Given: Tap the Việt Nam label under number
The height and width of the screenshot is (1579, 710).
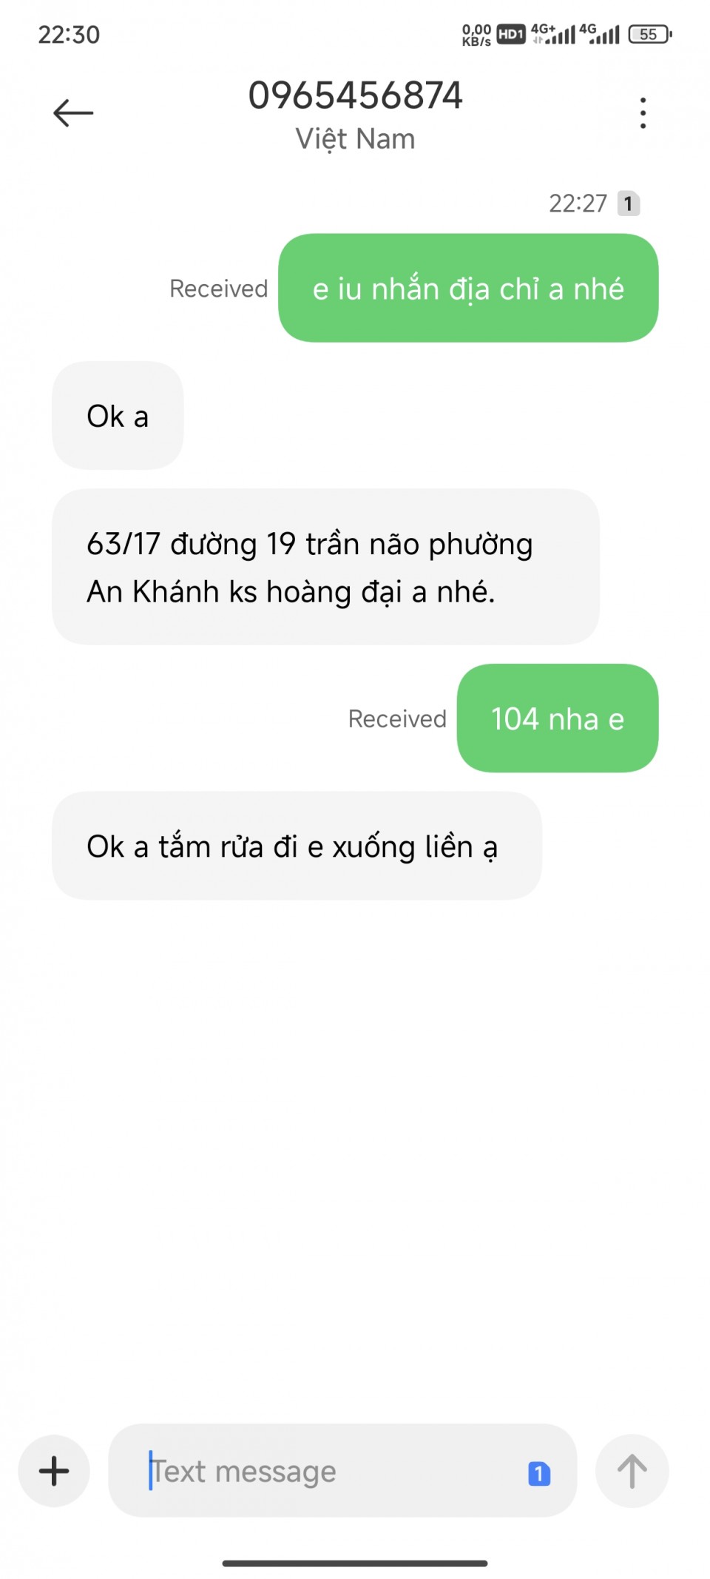Looking at the screenshot, I should click(x=356, y=139).
